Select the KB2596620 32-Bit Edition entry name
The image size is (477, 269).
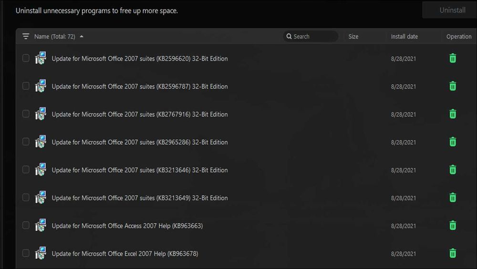click(x=140, y=58)
